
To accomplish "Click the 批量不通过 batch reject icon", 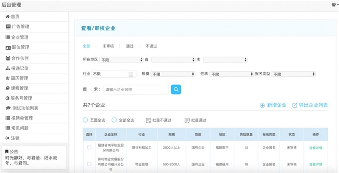I will 148,120.
